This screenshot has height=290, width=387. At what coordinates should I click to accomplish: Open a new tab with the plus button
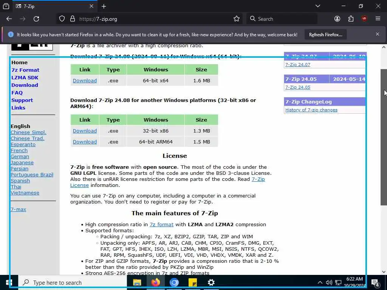[104, 6]
